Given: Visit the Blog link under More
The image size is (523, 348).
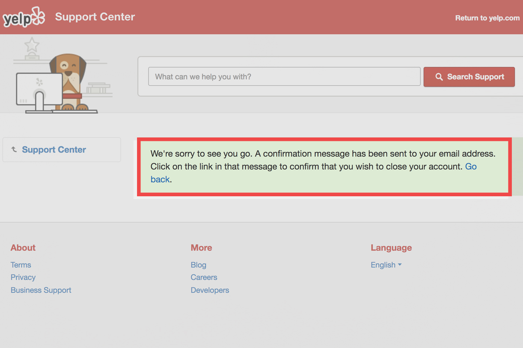Looking at the screenshot, I should point(198,265).
